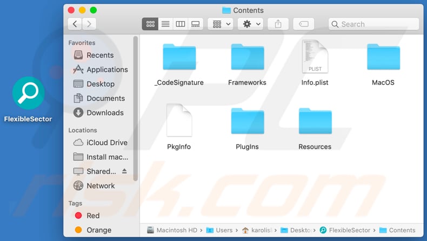Open Downloads in the sidebar

(x=98, y=113)
